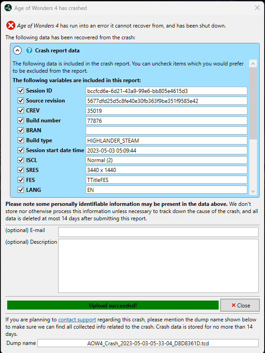
Task: Uncheck the FES checkbox
Action: pos(21,180)
